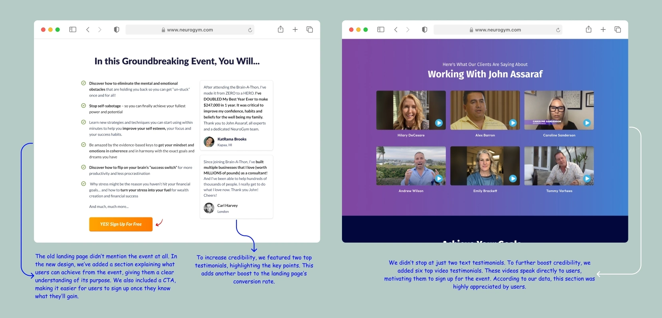This screenshot has width=662, height=318.
Task: Click the YES! Sign Up For Free button
Action: (121, 224)
